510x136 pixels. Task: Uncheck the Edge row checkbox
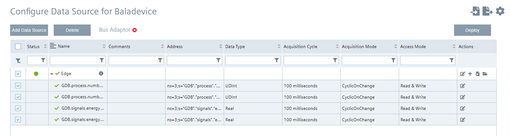[18, 74]
